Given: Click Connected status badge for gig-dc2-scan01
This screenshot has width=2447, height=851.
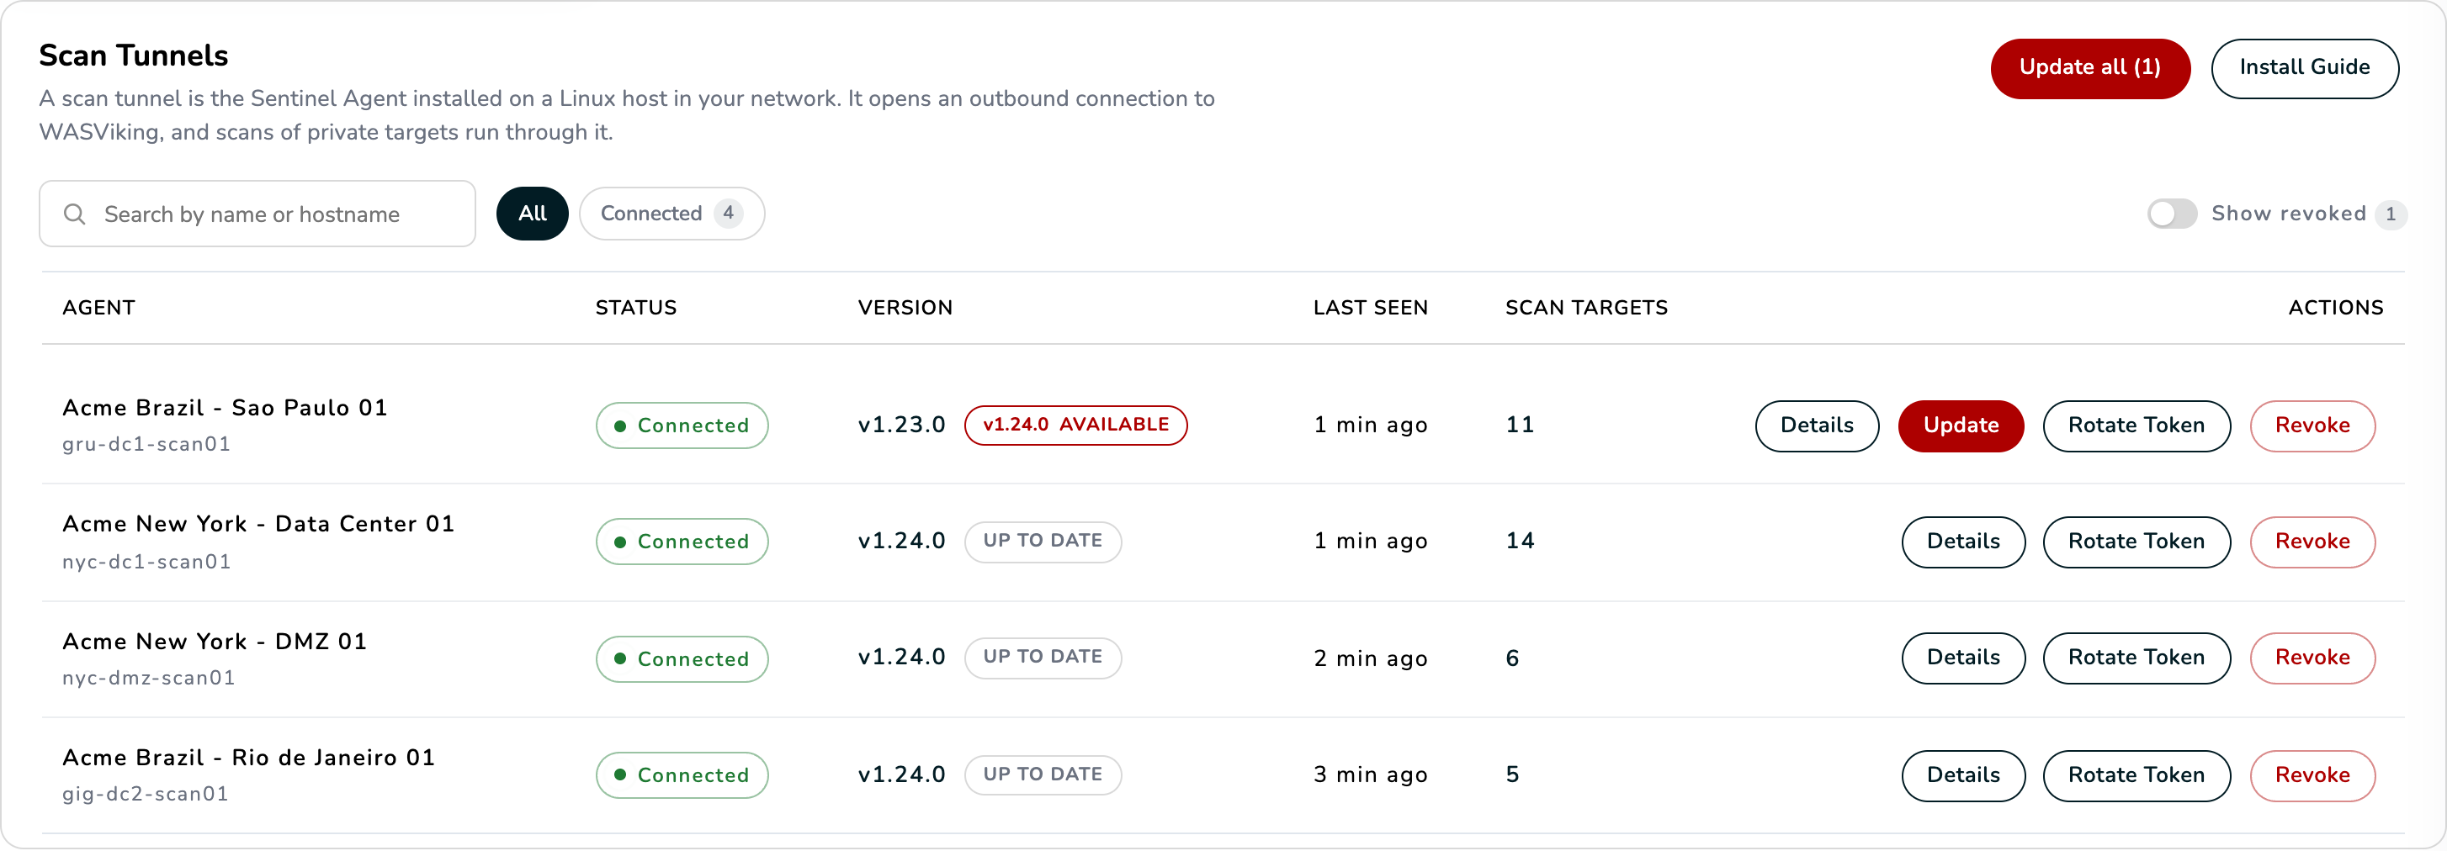Looking at the screenshot, I should (682, 775).
